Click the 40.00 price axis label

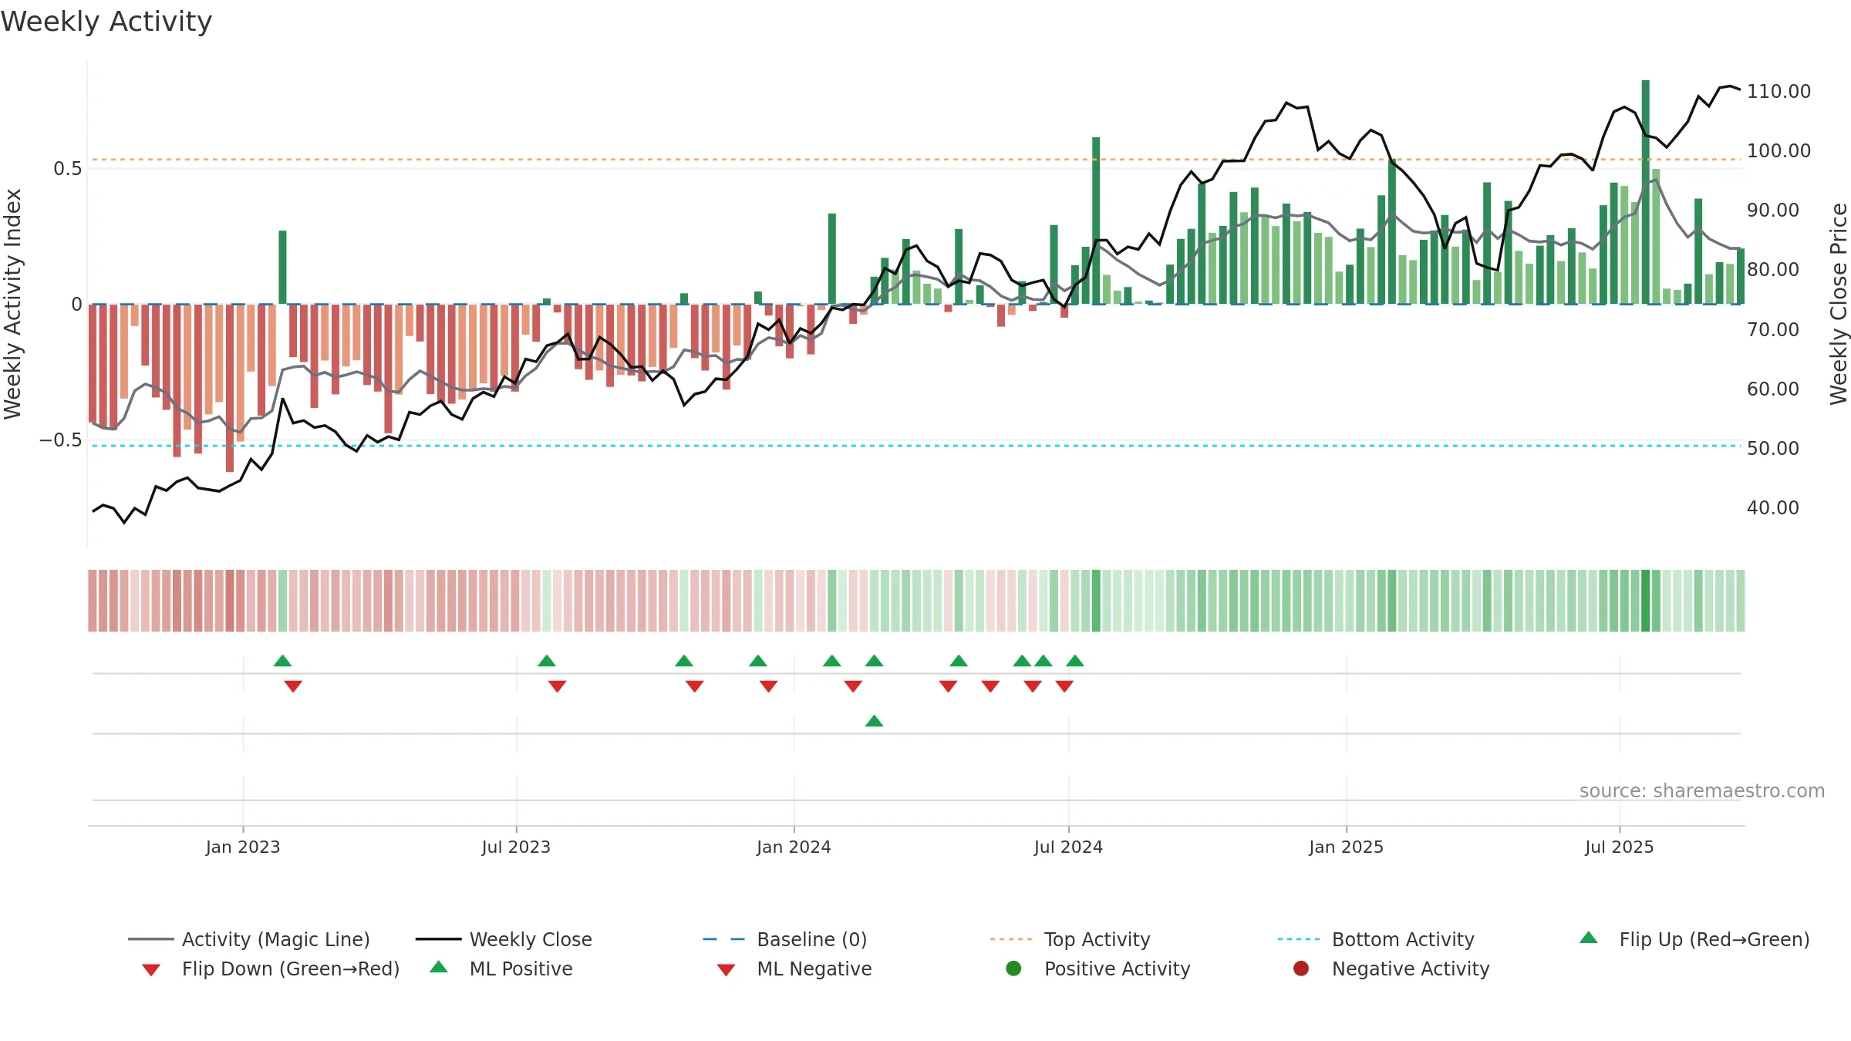point(1772,507)
